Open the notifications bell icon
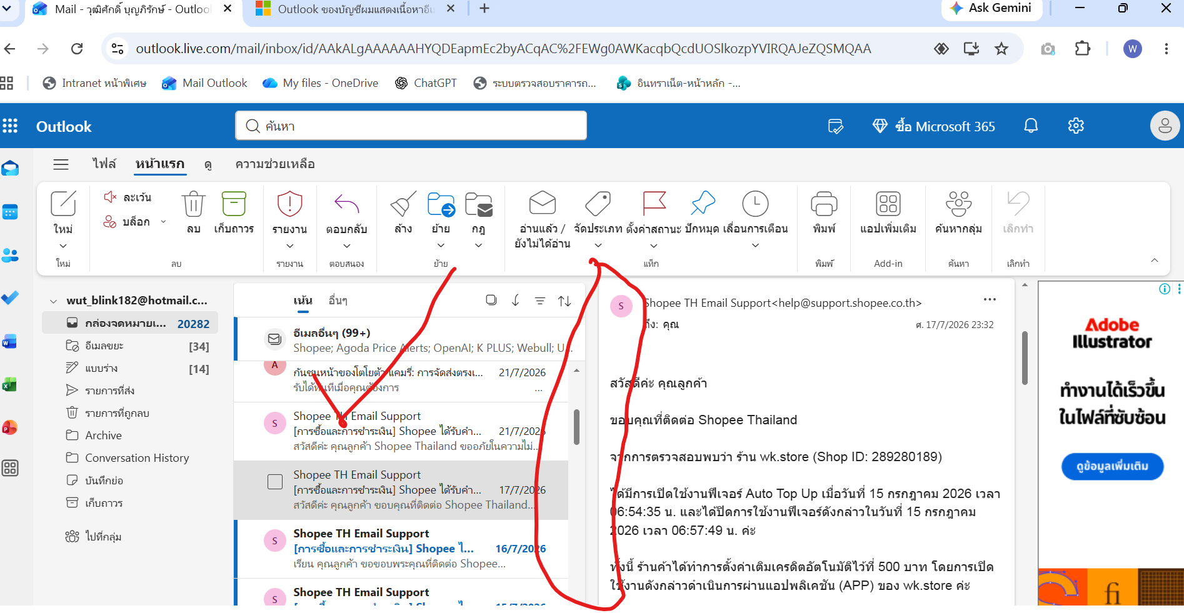 pyautogui.click(x=1031, y=126)
